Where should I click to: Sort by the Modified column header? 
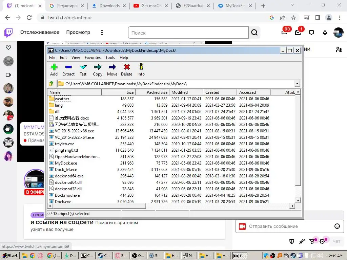[x=186, y=92]
